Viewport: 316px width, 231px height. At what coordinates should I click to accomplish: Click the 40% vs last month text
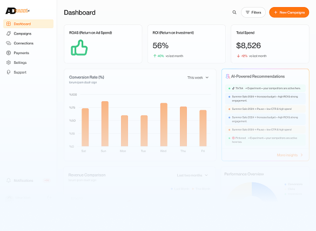tap(170, 56)
